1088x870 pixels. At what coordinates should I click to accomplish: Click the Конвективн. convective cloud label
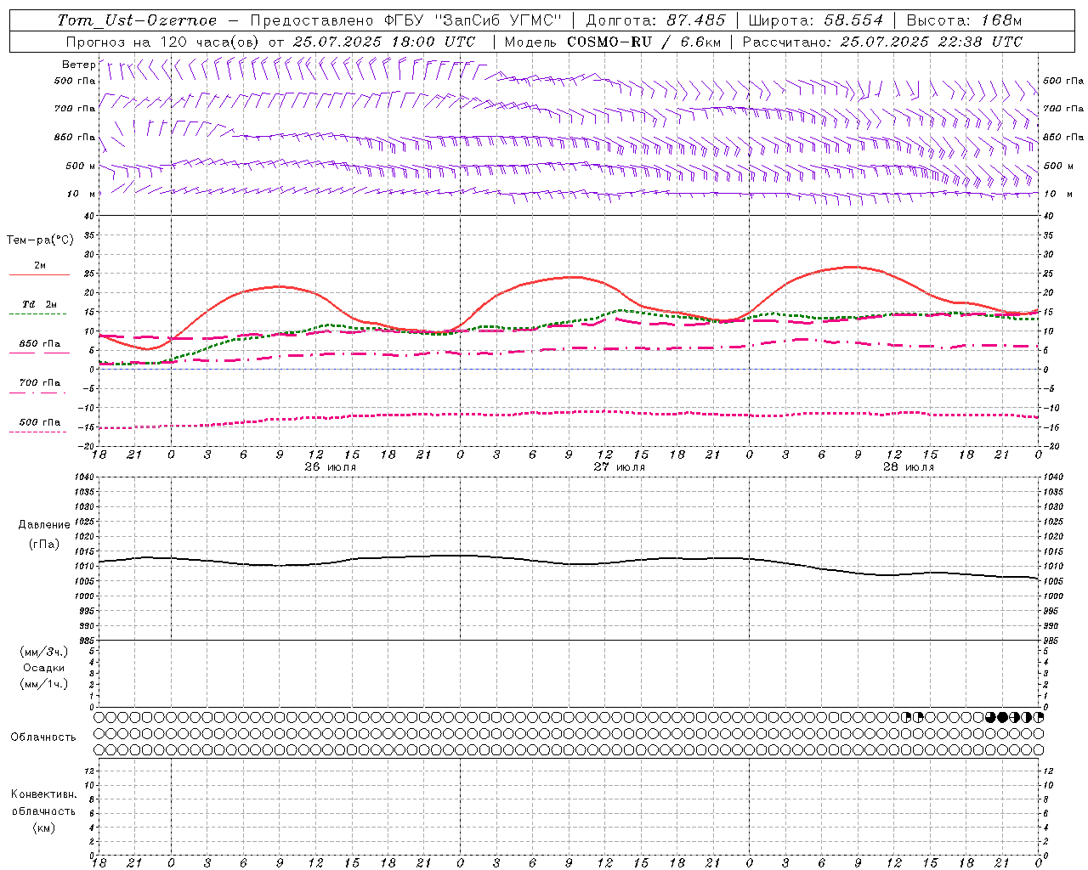(43, 794)
